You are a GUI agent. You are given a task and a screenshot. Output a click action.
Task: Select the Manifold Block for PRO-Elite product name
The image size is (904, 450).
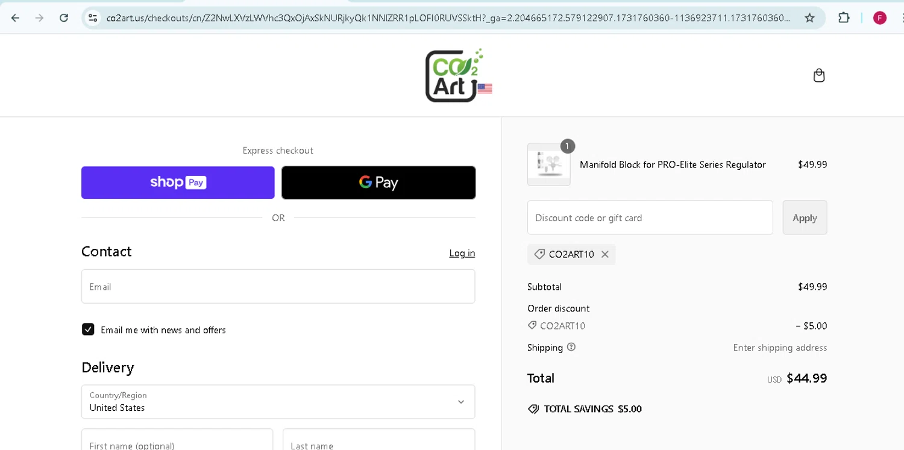pyautogui.click(x=673, y=164)
